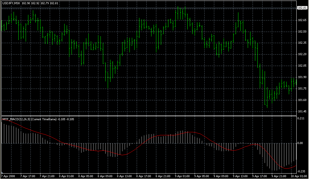Click the 9 Apr 01:00 time label
This screenshot has height=179, width=309.
pos(183,176)
